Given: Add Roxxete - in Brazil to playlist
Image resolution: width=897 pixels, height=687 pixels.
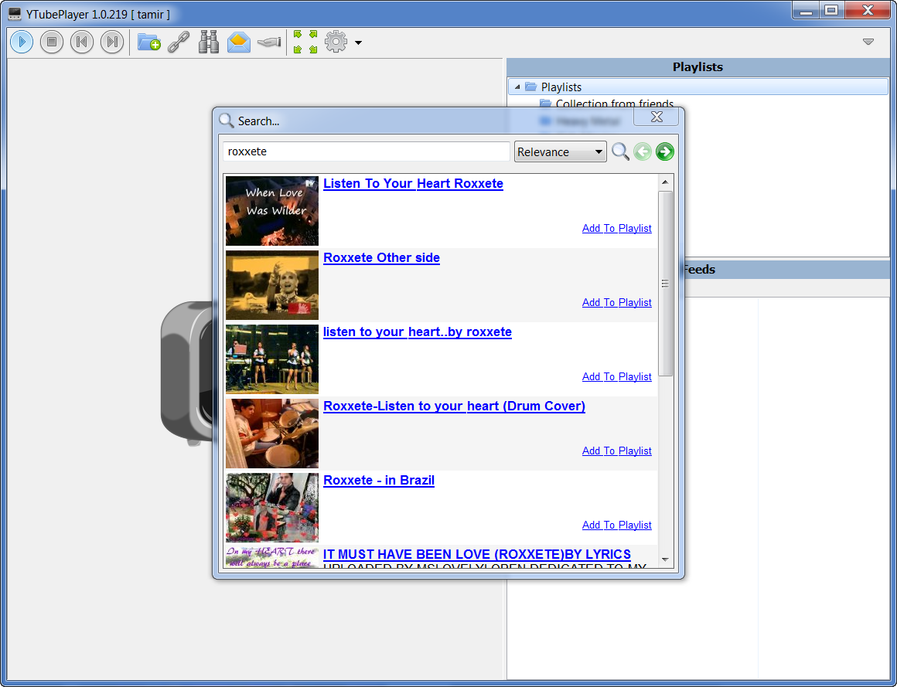Looking at the screenshot, I should [617, 525].
